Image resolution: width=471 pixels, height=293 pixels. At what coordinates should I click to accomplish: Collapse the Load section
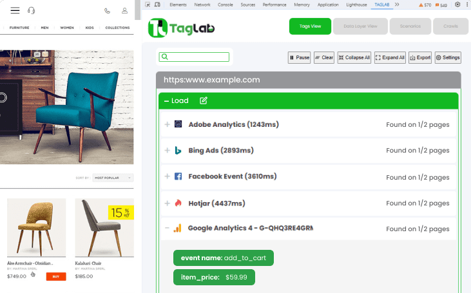[166, 101]
